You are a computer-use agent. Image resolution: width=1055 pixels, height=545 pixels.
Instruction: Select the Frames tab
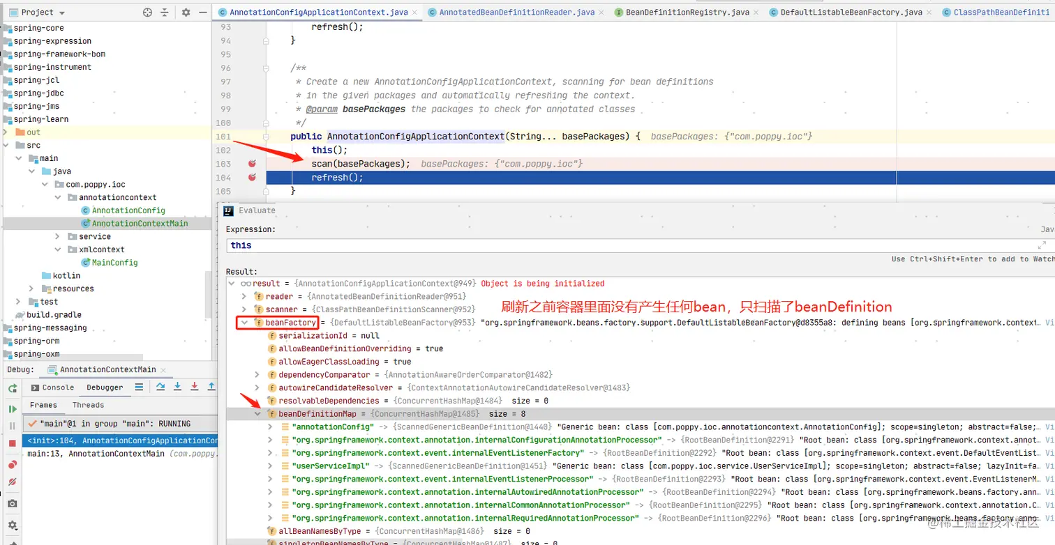43,405
